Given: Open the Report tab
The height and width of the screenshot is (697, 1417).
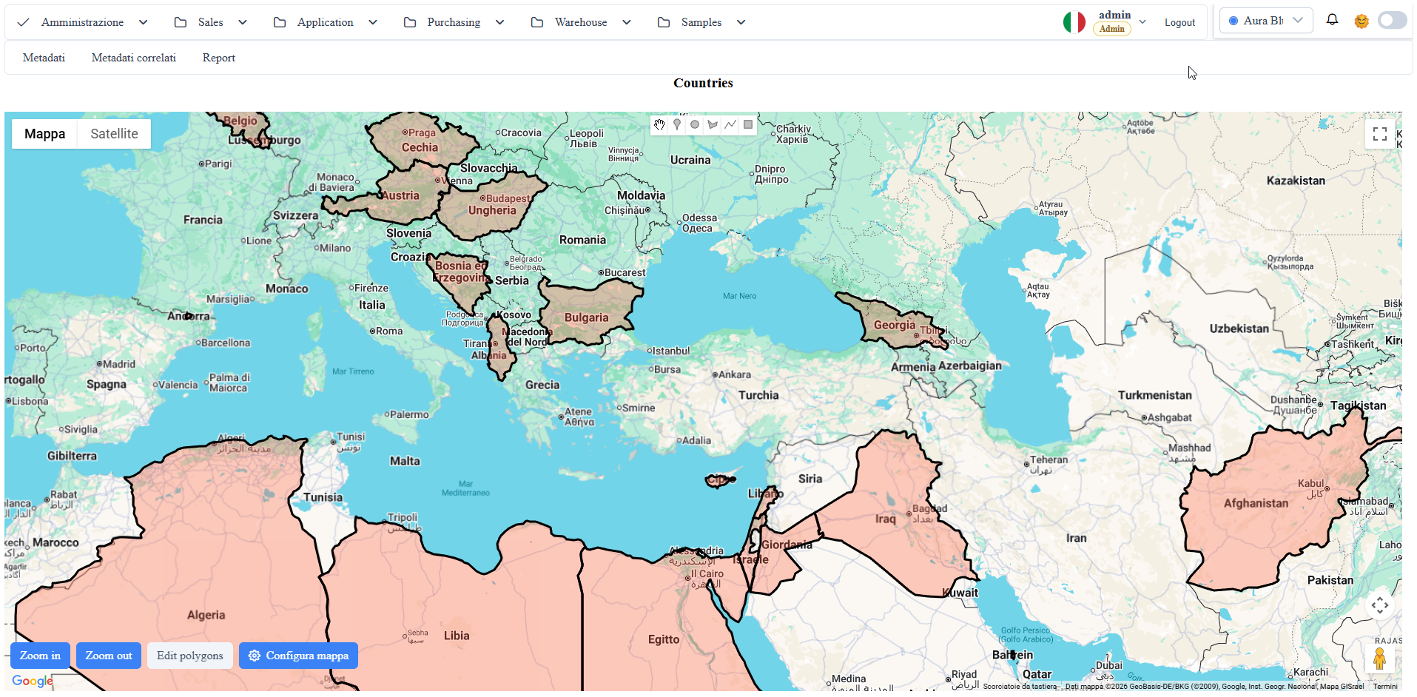Looking at the screenshot, I should point(219,58).
